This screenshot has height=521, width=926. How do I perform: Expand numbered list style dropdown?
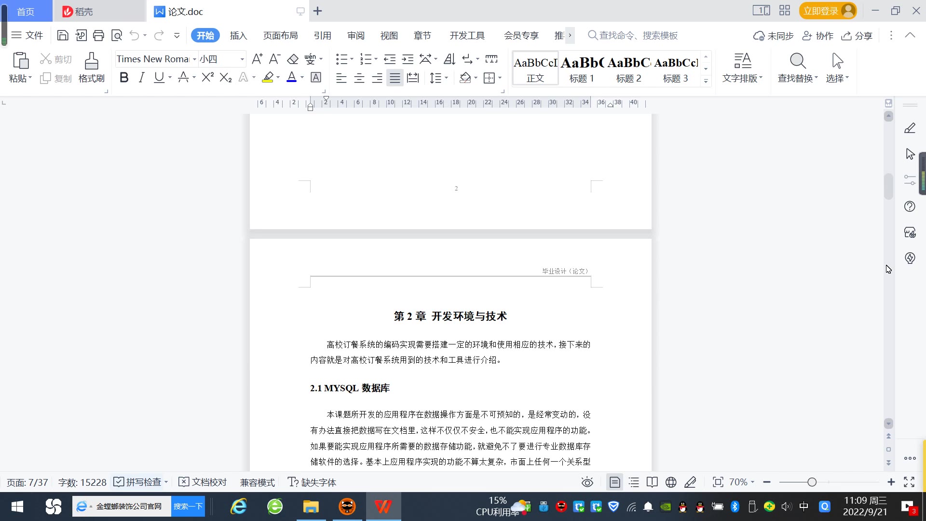(376, 59)
